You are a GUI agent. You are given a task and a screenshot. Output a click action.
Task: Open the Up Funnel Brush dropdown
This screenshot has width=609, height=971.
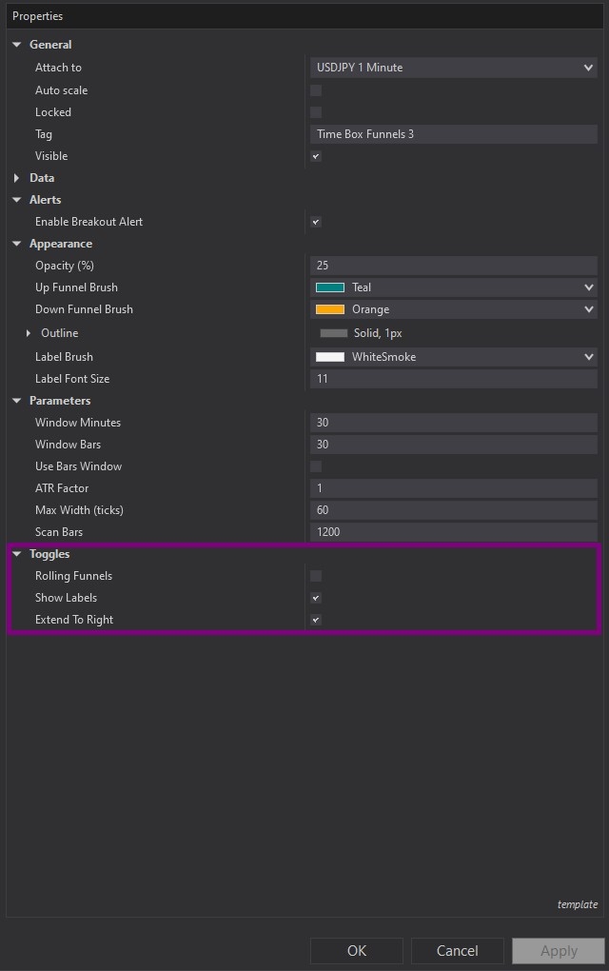point(590,287)
